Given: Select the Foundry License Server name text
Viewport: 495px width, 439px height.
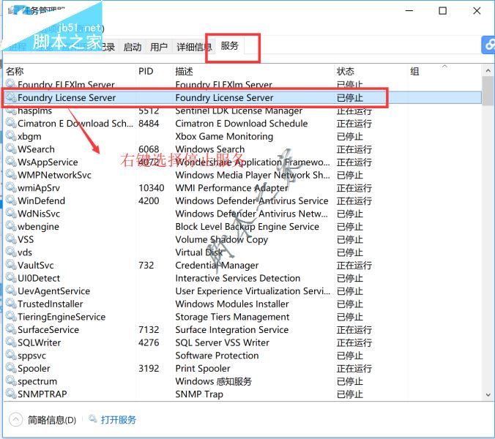Looking at the screenshot, I should coord(67,98).
